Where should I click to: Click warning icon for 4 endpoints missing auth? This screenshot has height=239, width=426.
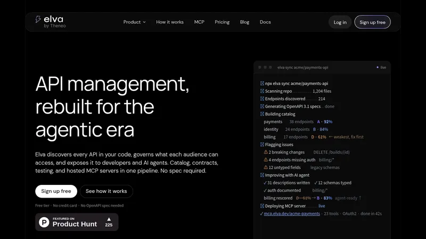(266, 160)
